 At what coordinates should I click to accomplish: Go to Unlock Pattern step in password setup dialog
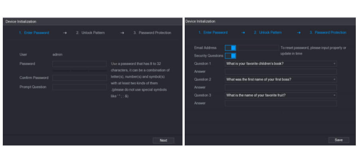point(91,33)
